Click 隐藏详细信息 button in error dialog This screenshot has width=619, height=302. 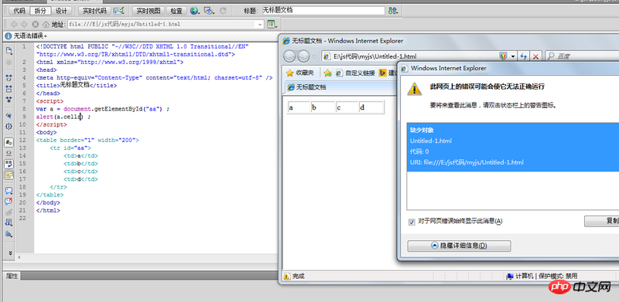tap(459, 246)
